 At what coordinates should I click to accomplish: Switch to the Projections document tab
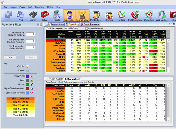click(x=72, y=24)
